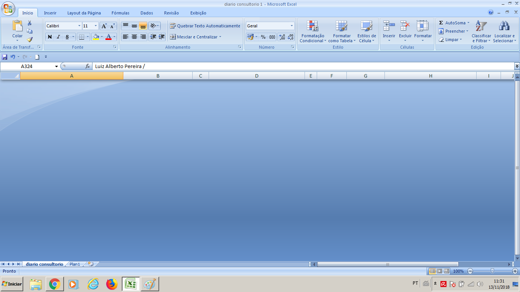Create a new document from Quick Access toolbar
This screenshot has height=292, width=520.
tap(37, 57)
